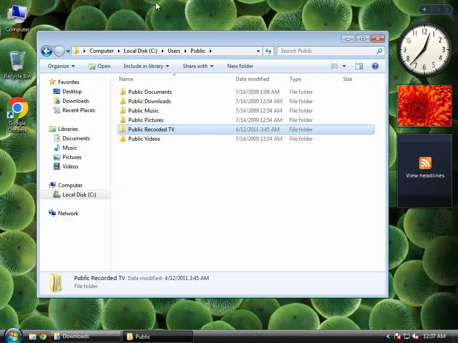
Task: Open the Music library
Action: pos(65,147)
